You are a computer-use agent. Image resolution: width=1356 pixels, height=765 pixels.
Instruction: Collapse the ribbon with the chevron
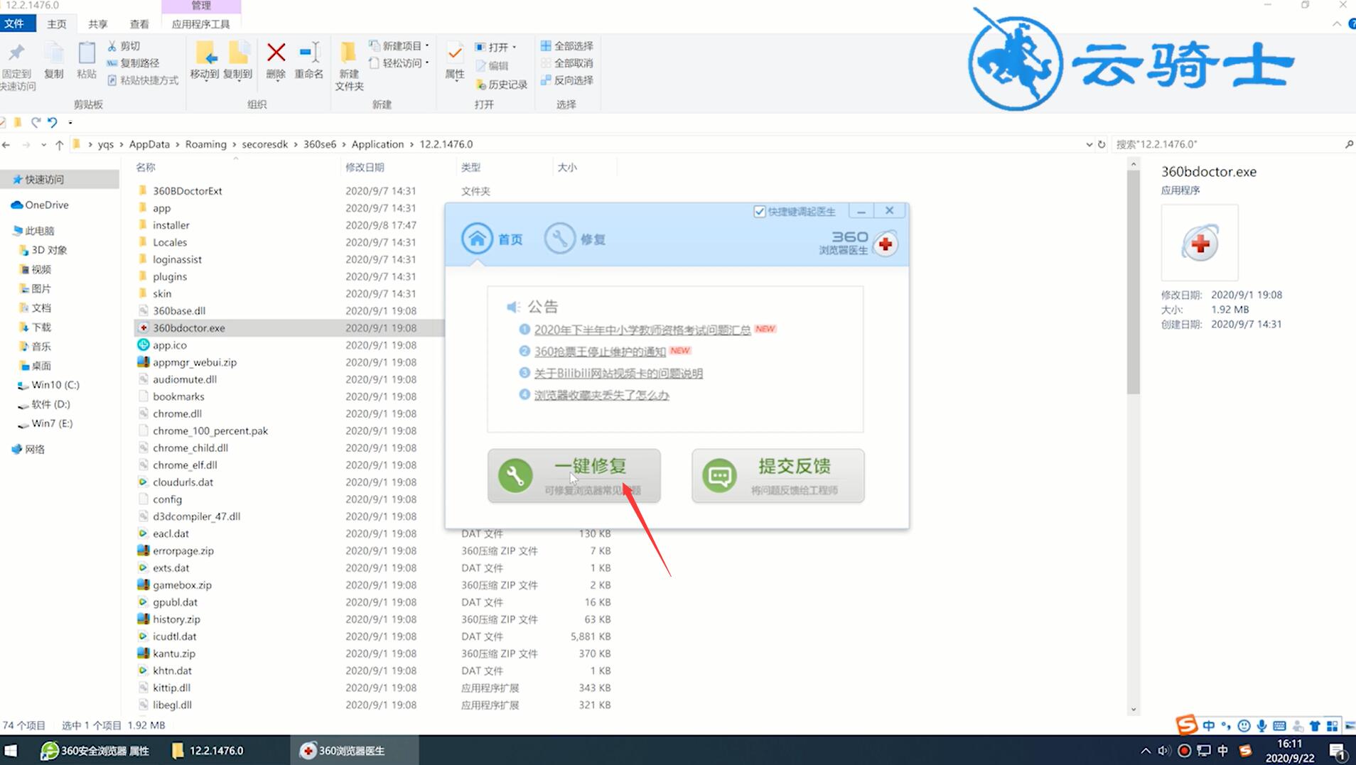[x=1337, y=23]
